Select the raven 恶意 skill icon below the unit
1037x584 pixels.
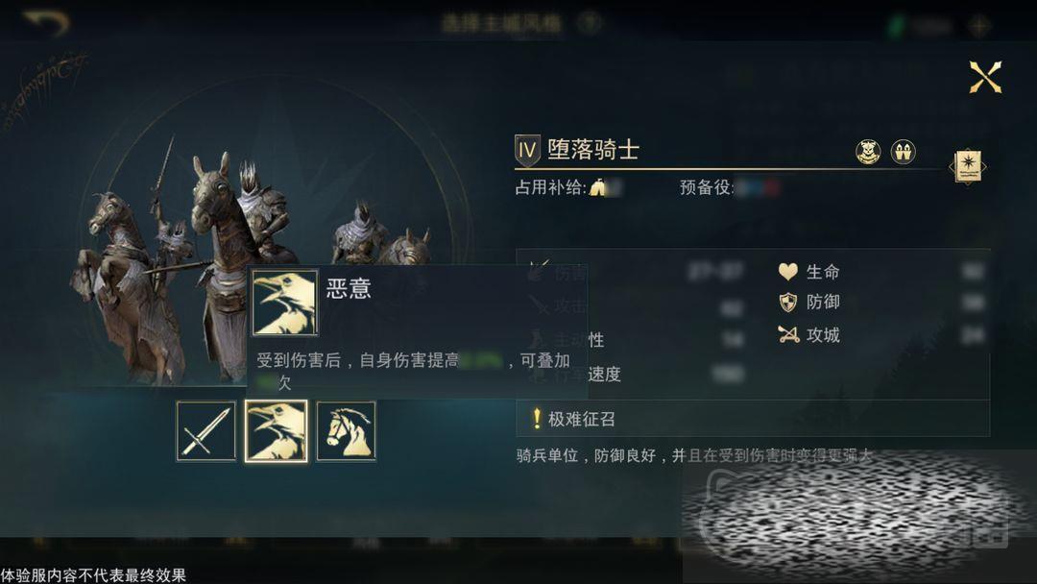tap(277, 431)
